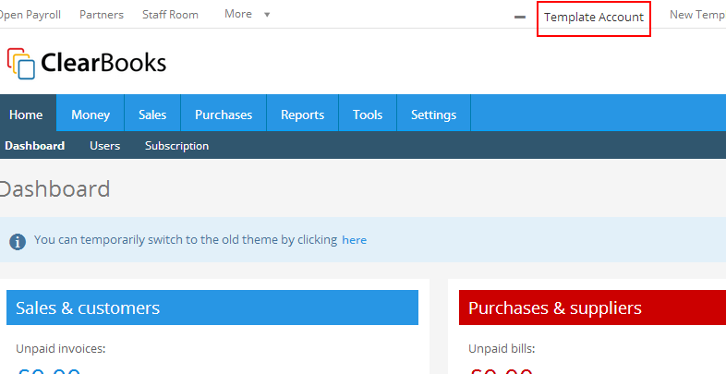Go to the Users subpage
The height and width of the screenshot is (374, 726).
[104, 146]
